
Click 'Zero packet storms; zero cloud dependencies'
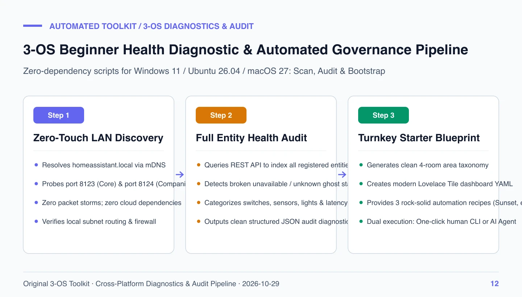112,203
